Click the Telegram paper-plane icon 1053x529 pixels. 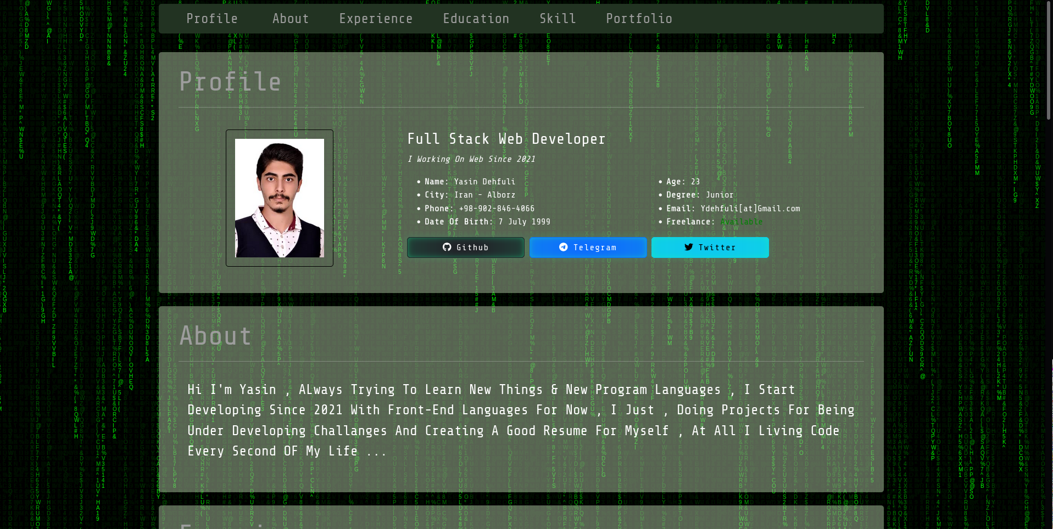(x=564, y=247)
